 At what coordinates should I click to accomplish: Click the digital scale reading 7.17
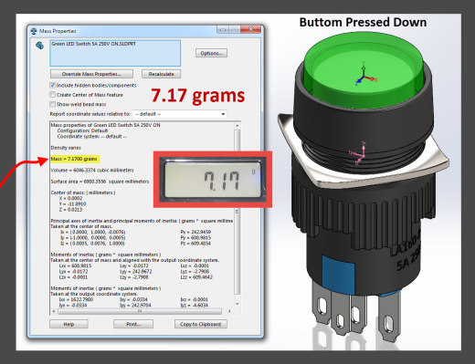click(213, 179)
